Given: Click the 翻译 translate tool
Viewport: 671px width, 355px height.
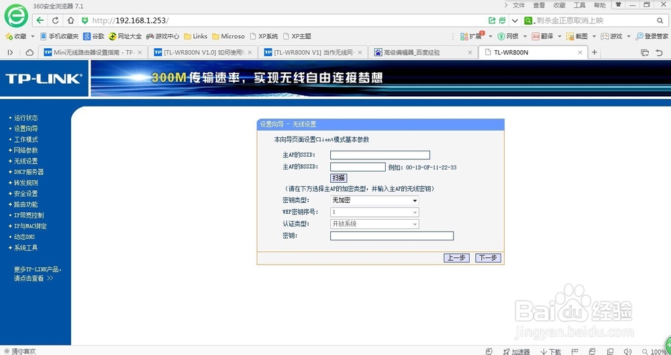Looking at the screenshot, I should click(x=542, y=36).
